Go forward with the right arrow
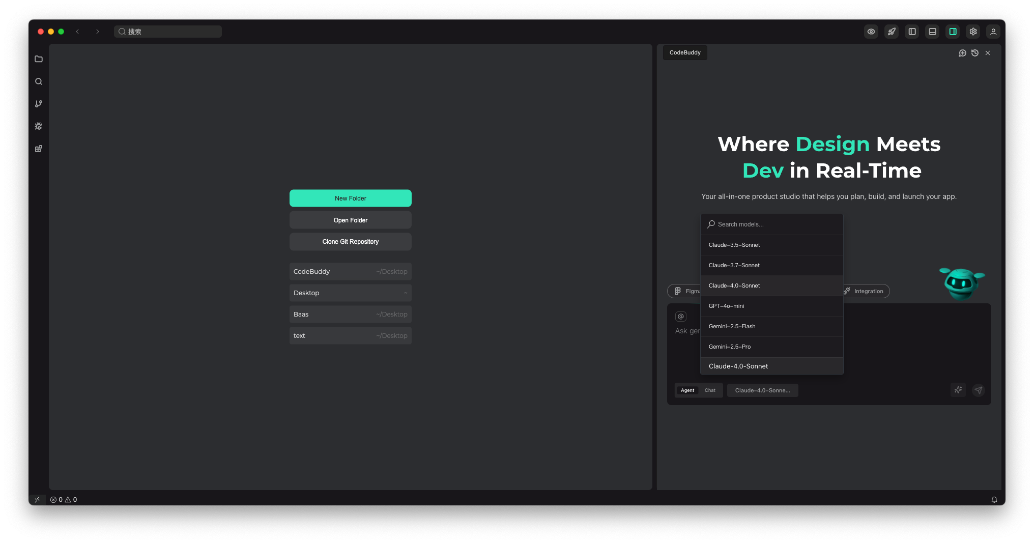This screenshot has height=543, width=1034. (x=98, y=32)
